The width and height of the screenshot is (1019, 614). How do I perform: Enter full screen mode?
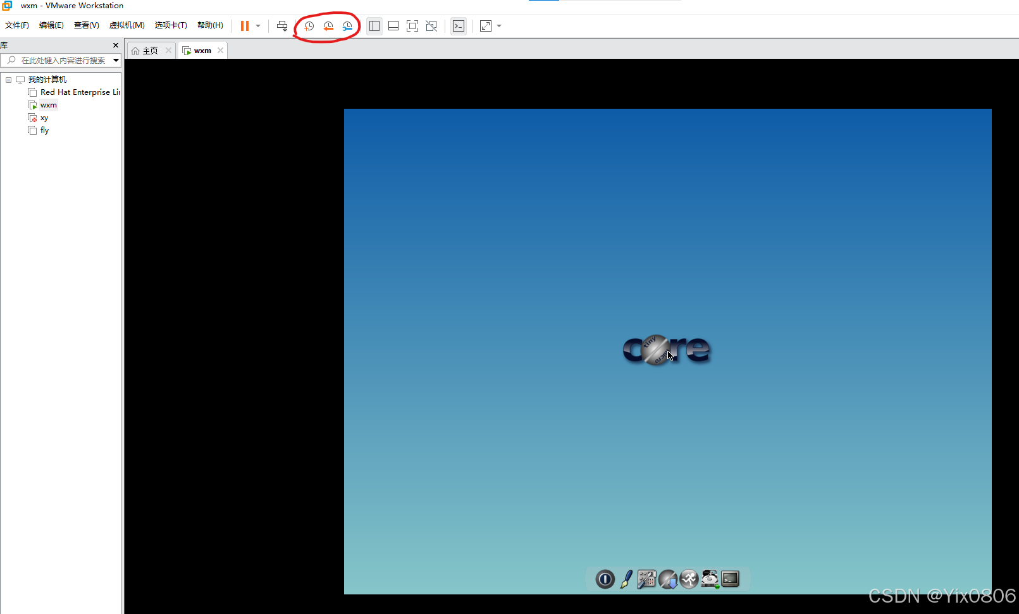click(x=412, y=26)
